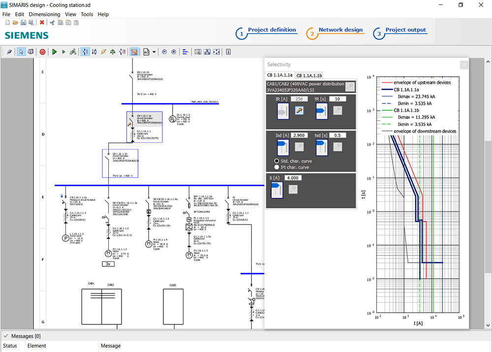Image resolution: width=492 pixels, height=352 pixels.
Task: Select I²t char. curve radio button
Action: point(277,167)
